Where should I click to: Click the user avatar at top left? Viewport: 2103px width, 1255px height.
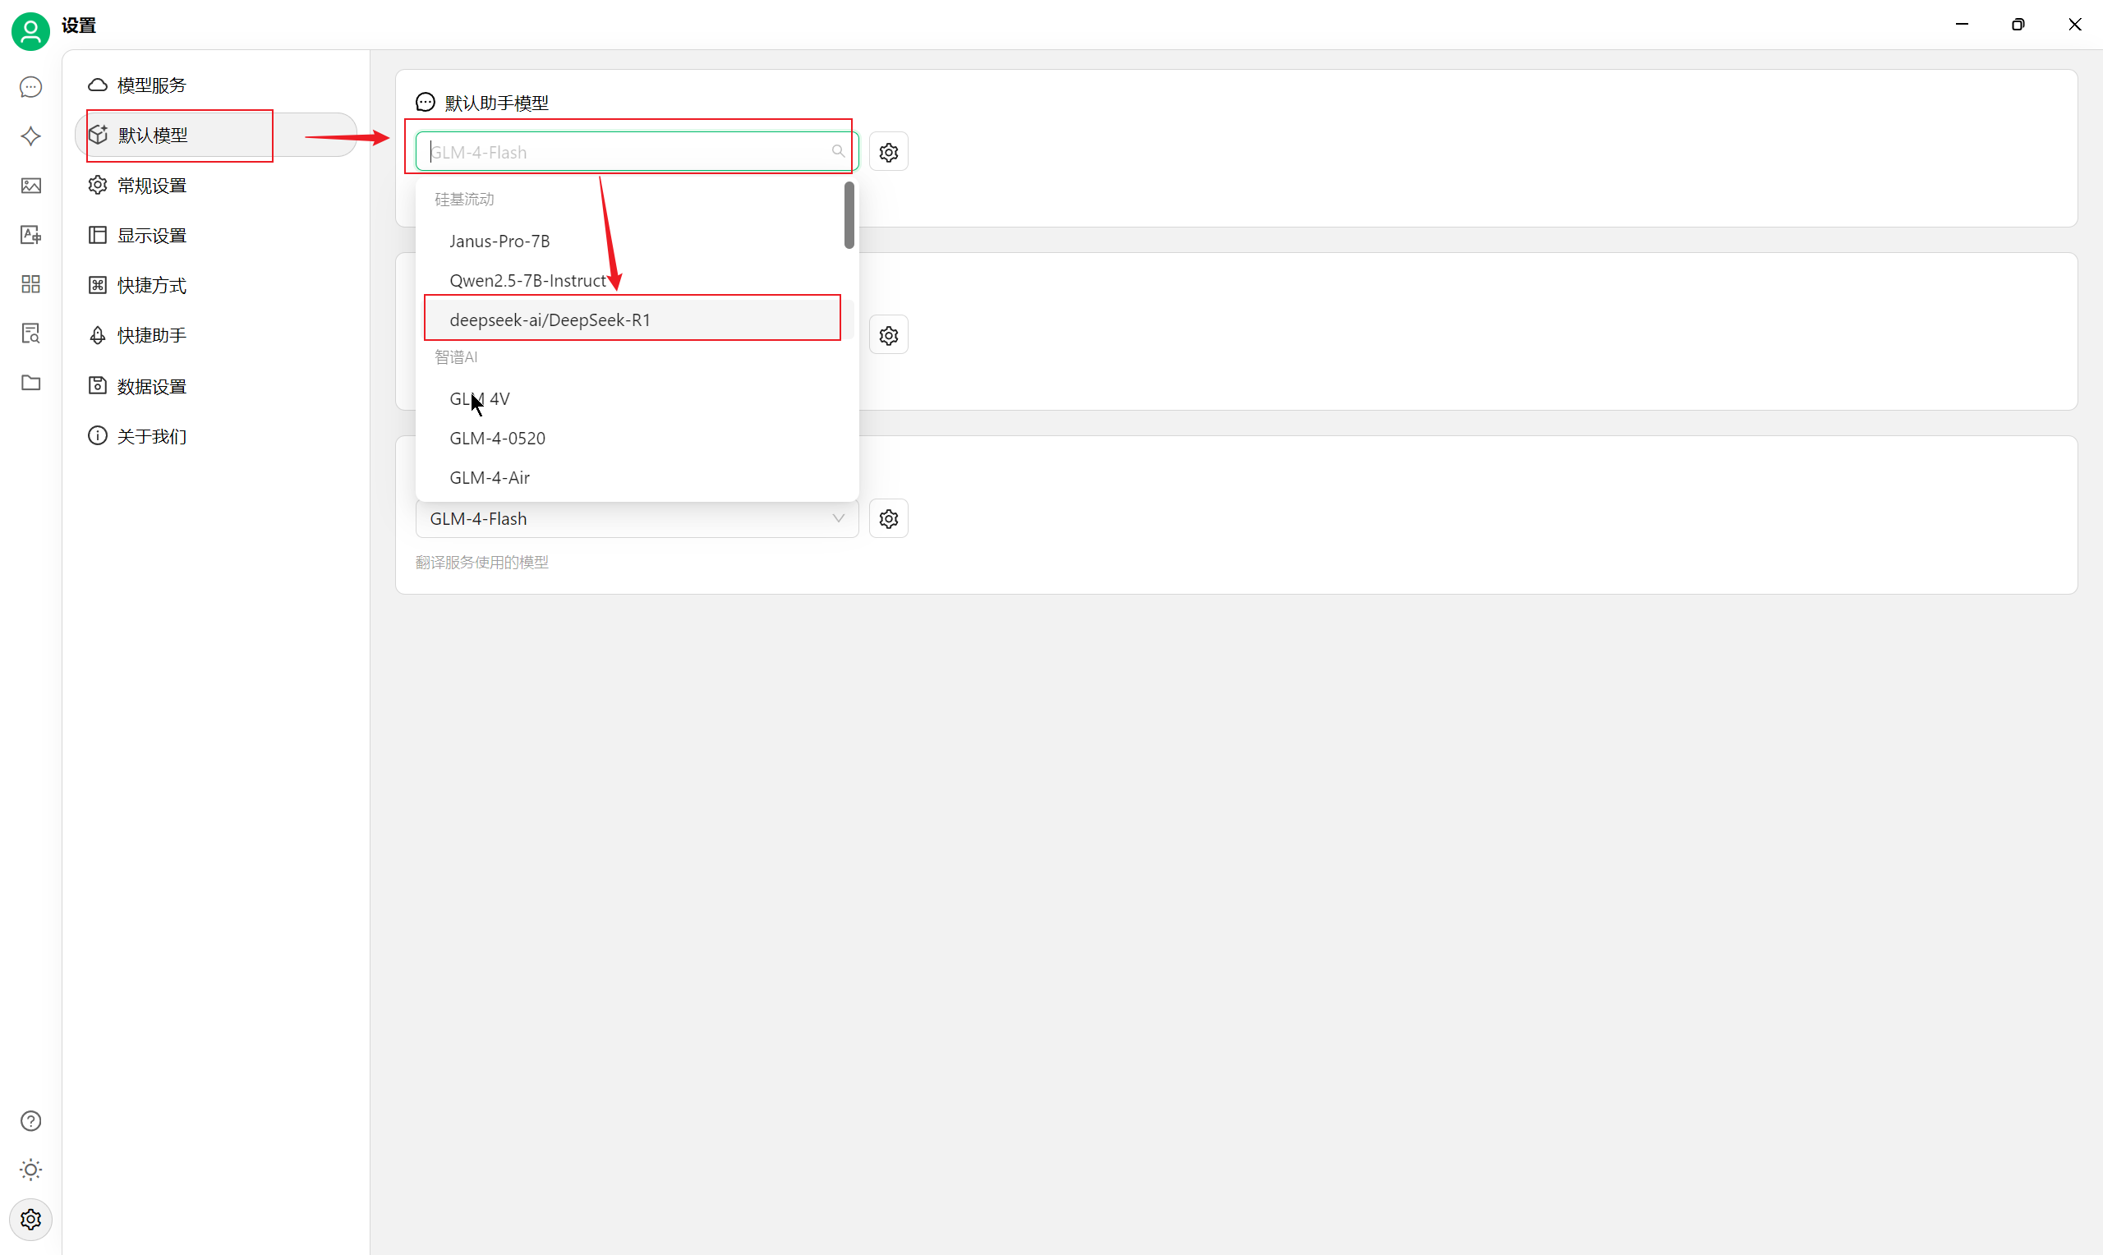click(30, 31)
